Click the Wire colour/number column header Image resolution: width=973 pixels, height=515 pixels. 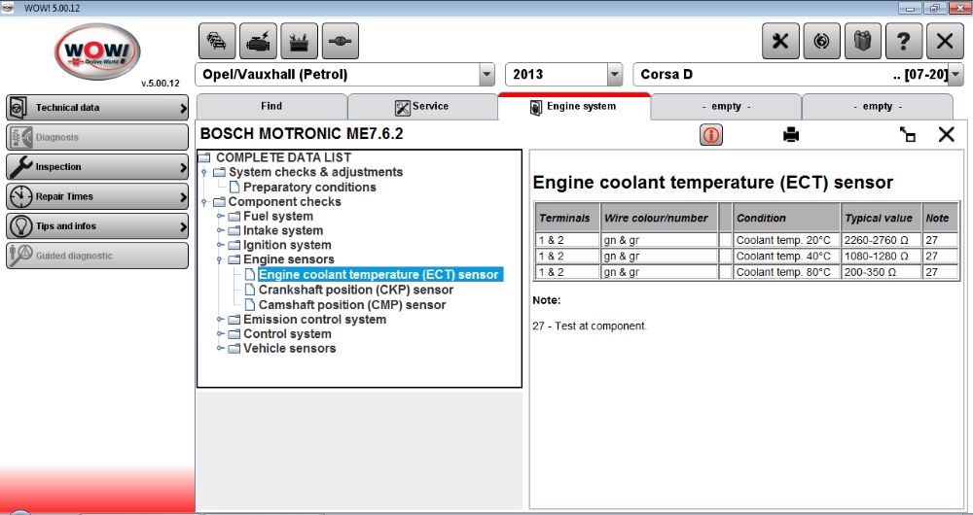pos(659,218)
